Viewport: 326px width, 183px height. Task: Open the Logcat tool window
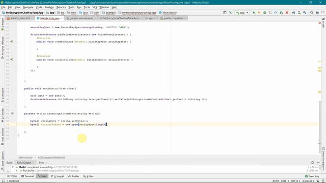click(x=58, y=176)
